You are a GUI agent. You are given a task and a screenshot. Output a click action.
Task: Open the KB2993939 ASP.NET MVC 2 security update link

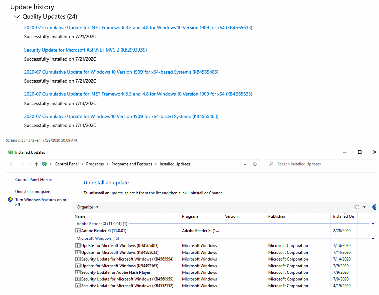pos(85,50)
